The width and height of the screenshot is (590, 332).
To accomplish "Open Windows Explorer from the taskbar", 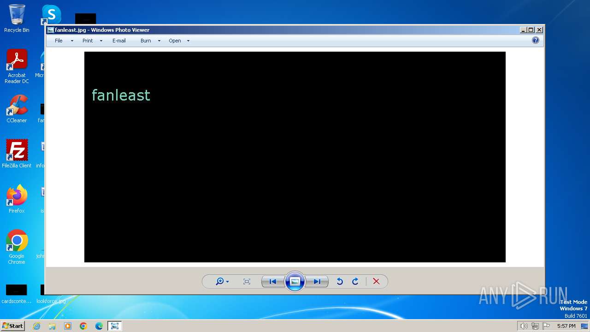I will pyautogui.click(x=52, y=326).
